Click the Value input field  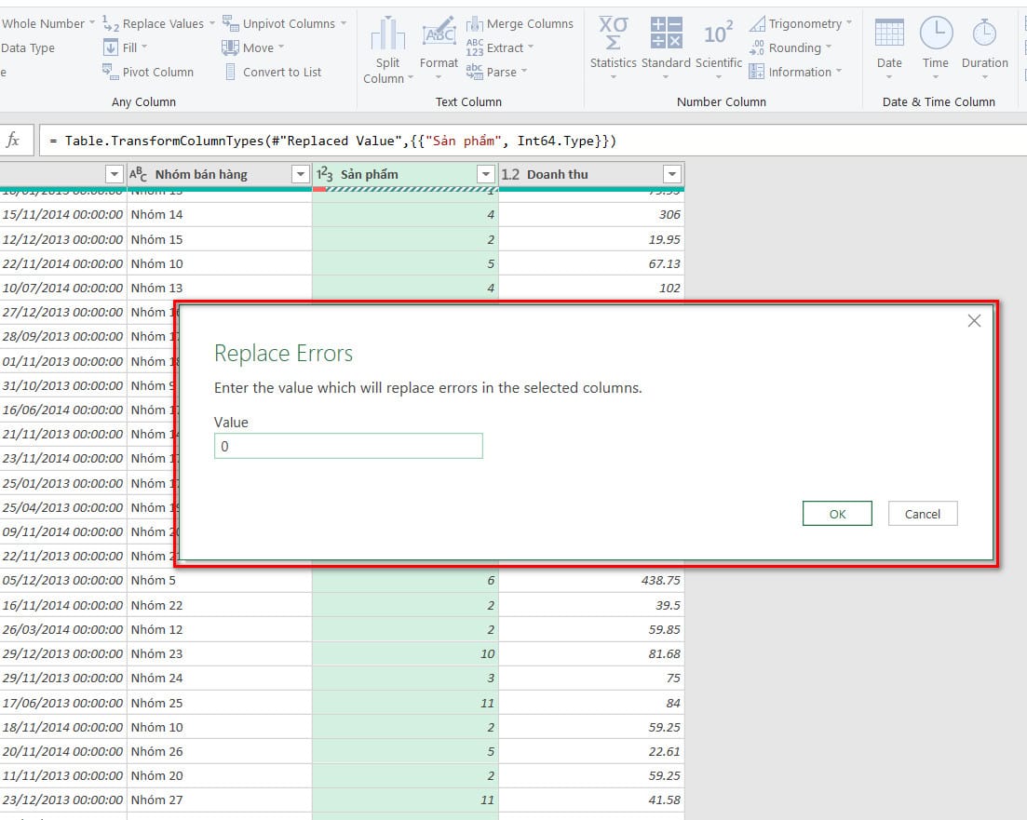(348, 447)
